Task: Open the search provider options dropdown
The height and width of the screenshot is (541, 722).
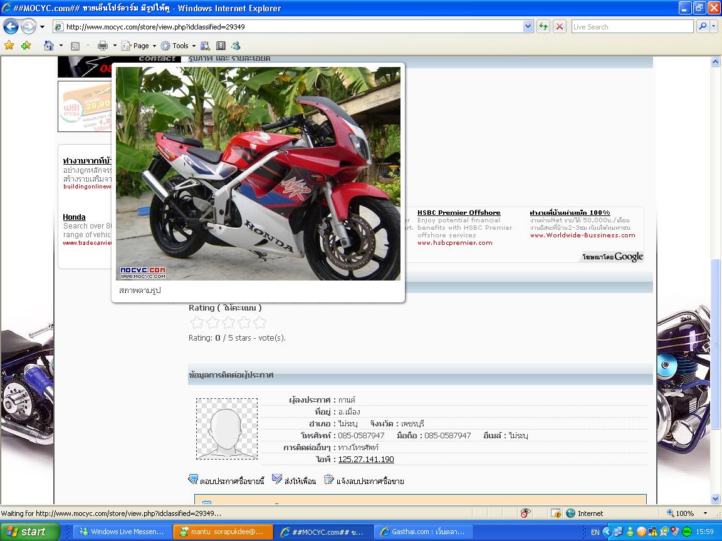Action: tap(714, 27)
